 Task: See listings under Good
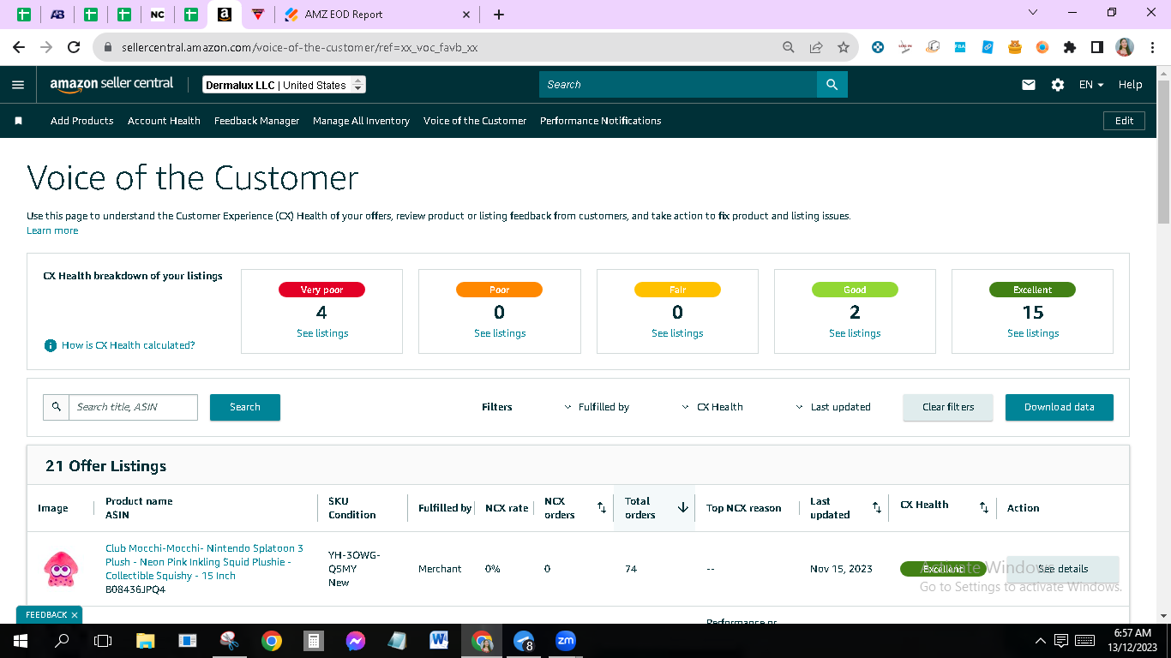coord(855,333)
